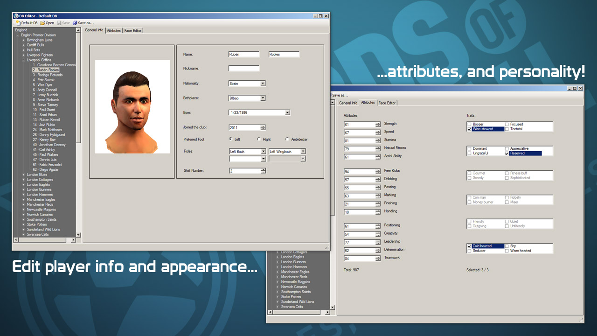
Task: Open the Birthplace dropdown showing Bilbao
Action: pyautogui.click(x=263, y=98)
